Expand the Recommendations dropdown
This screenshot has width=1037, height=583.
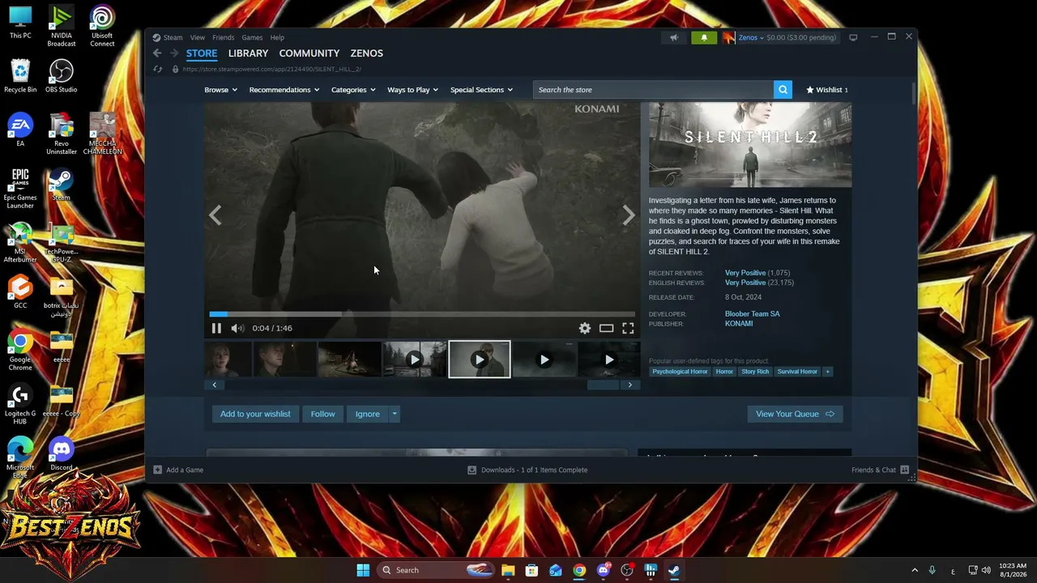[x=284, y=90]
